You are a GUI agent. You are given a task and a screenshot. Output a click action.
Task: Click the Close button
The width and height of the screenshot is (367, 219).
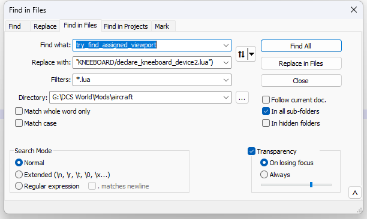pyautogui.click(x=301, y=81)
